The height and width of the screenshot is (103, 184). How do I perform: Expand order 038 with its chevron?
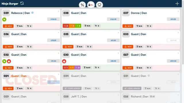coord(118,11)
